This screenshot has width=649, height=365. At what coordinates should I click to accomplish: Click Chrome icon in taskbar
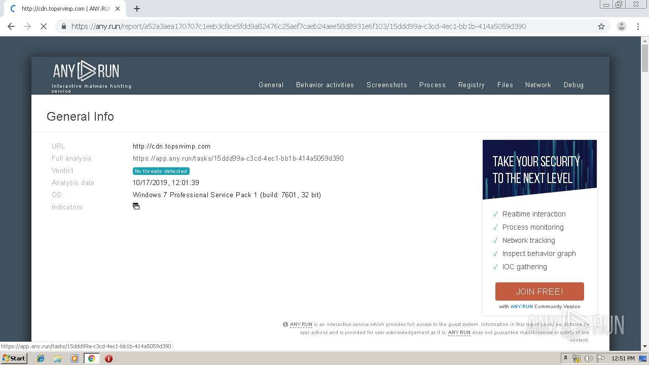[x=92, y=358]
